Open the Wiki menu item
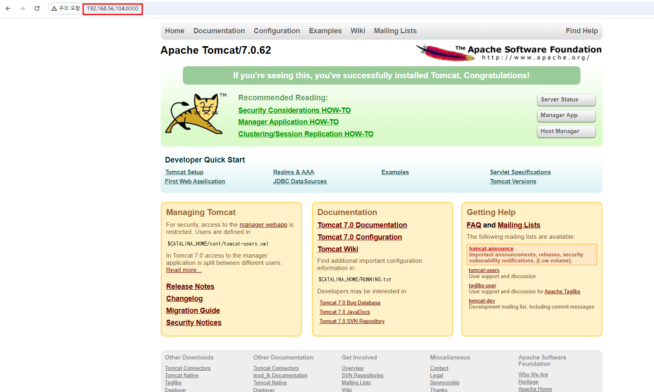 pos(358,31)
